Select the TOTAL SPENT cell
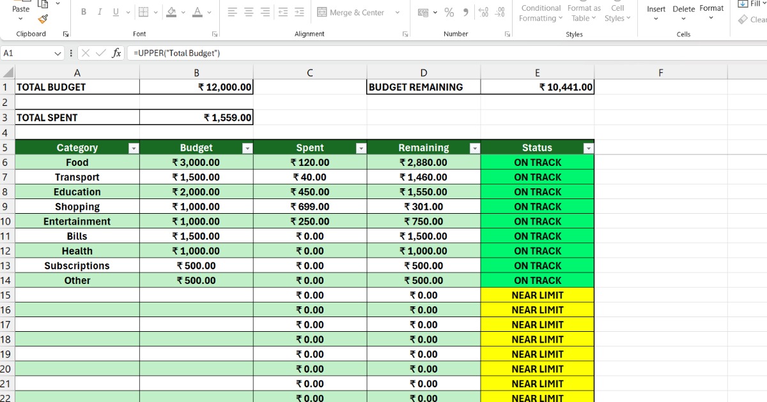Image resolution: width=767 pixels, height=402 pixels. coord(77,117)
